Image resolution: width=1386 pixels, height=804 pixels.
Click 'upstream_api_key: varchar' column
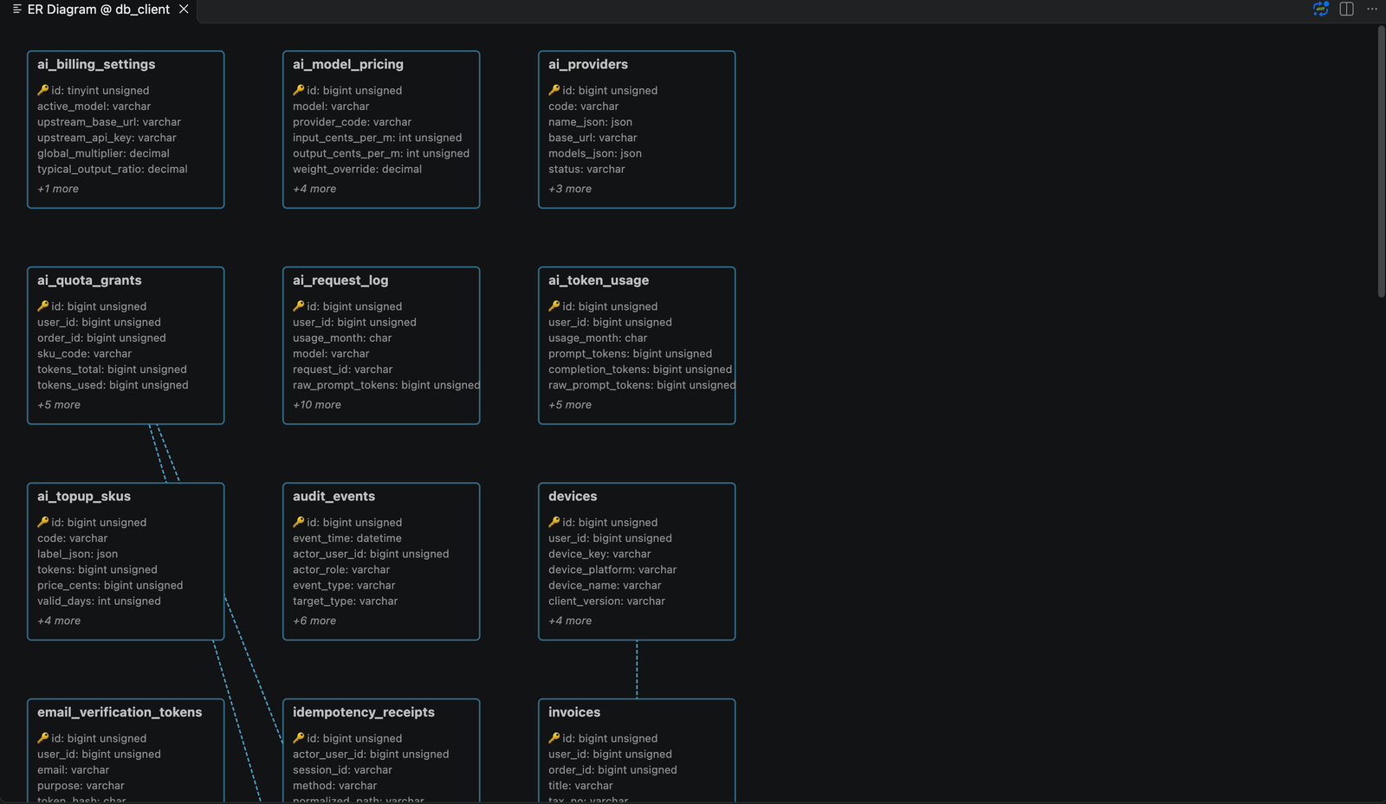click(107, 138)
